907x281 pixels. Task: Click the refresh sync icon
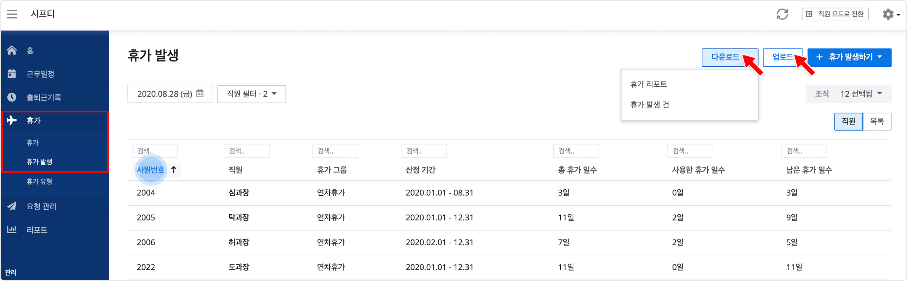pos(782,14)
